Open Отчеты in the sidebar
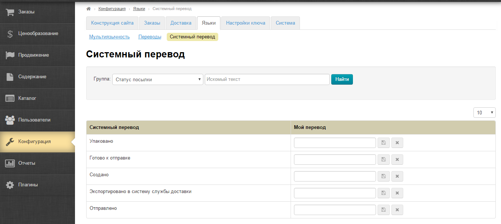 37,163
